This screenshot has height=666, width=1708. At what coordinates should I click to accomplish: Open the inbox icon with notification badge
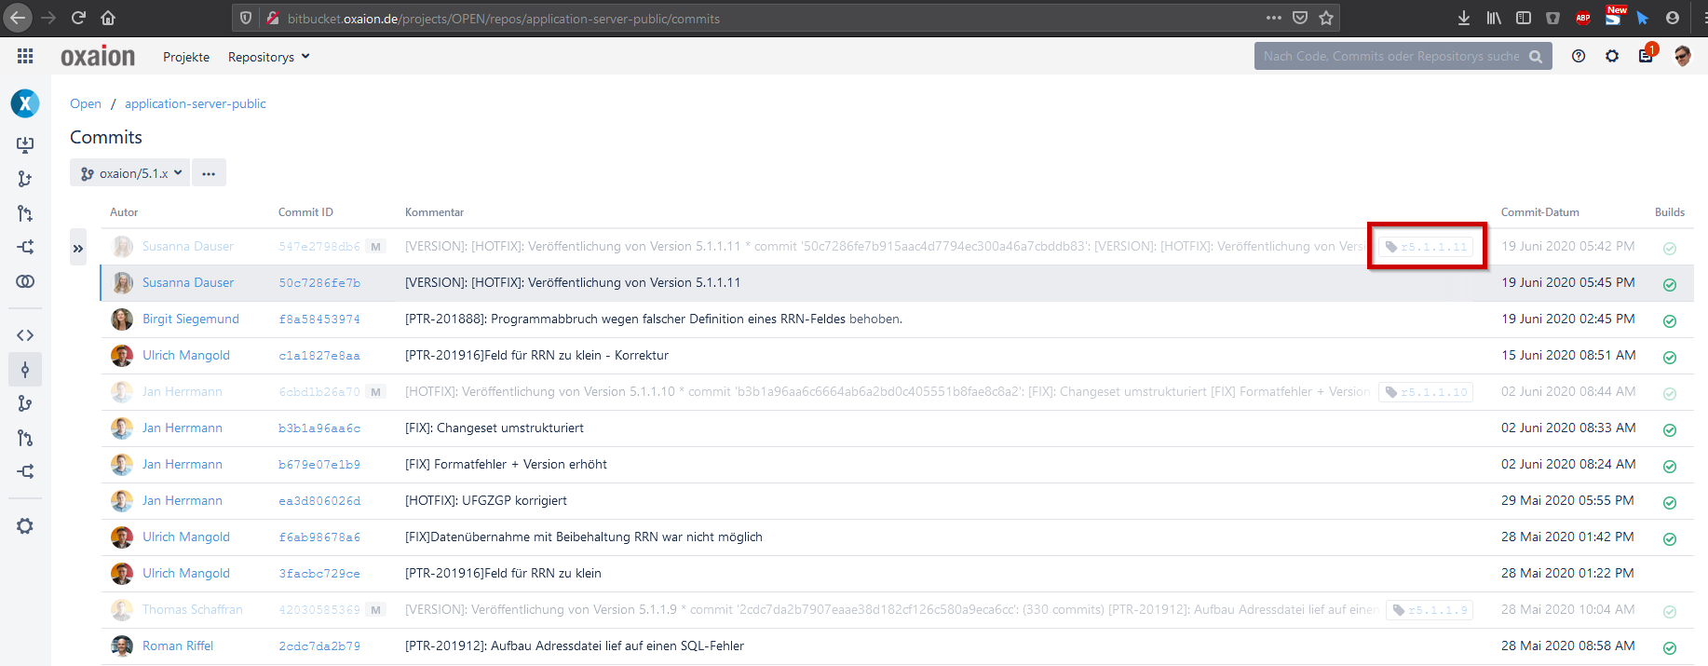(1646, 56)
